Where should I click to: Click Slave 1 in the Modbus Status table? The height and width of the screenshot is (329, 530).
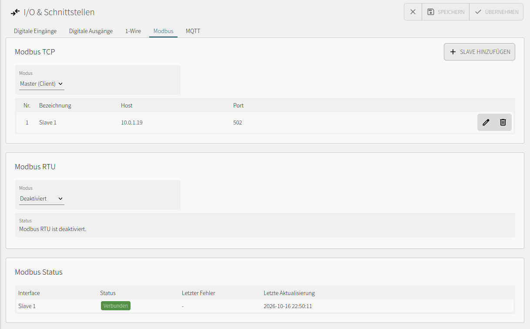[x=27, y=306]
